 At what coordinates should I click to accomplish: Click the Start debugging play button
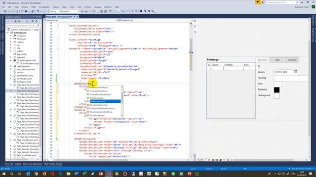click(82, 11)
